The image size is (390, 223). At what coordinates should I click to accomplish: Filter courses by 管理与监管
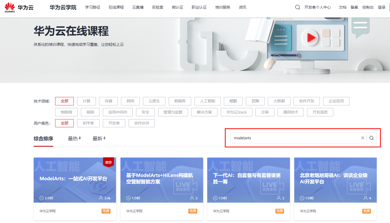click(173, 112)
